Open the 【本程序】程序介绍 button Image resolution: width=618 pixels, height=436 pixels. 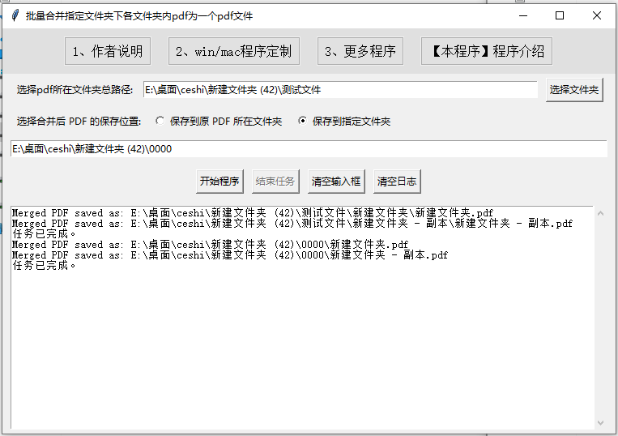(487, 51)
